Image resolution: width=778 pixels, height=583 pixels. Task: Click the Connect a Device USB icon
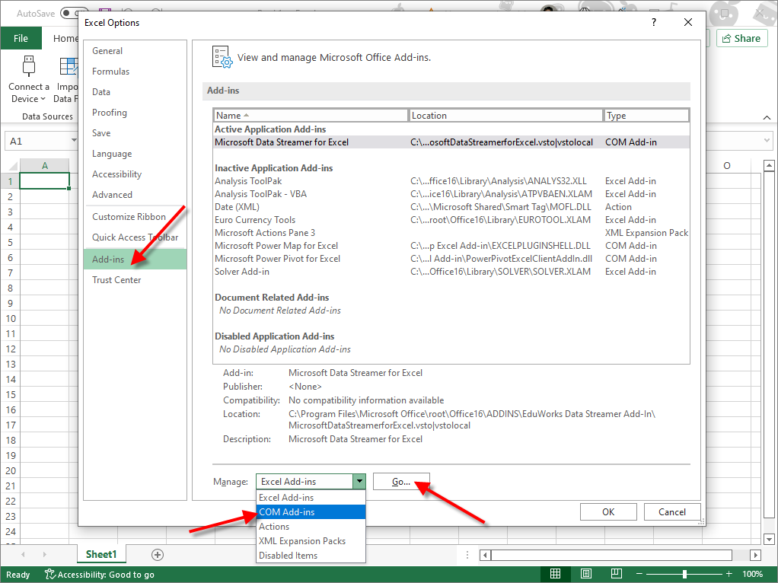(29, 66)
